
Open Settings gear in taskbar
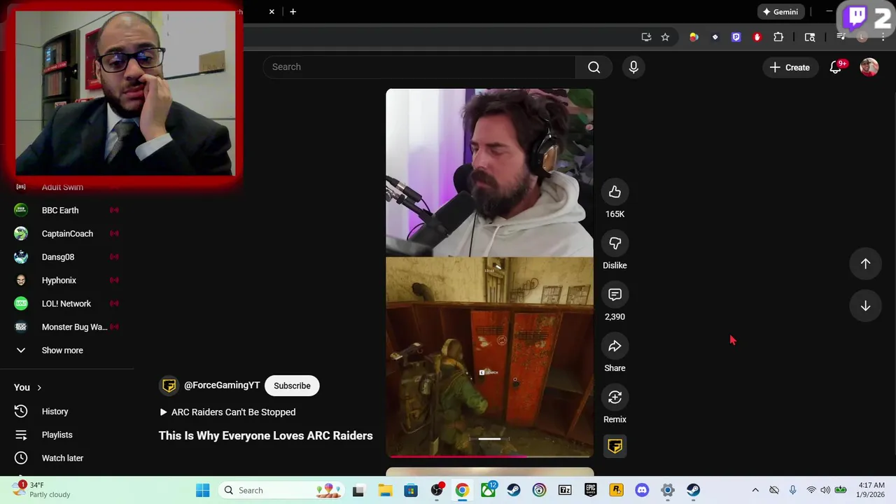click(668, 490)
